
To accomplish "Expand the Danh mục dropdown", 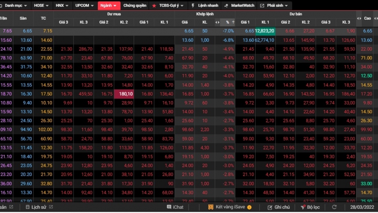I will click(x=15, y=6).
